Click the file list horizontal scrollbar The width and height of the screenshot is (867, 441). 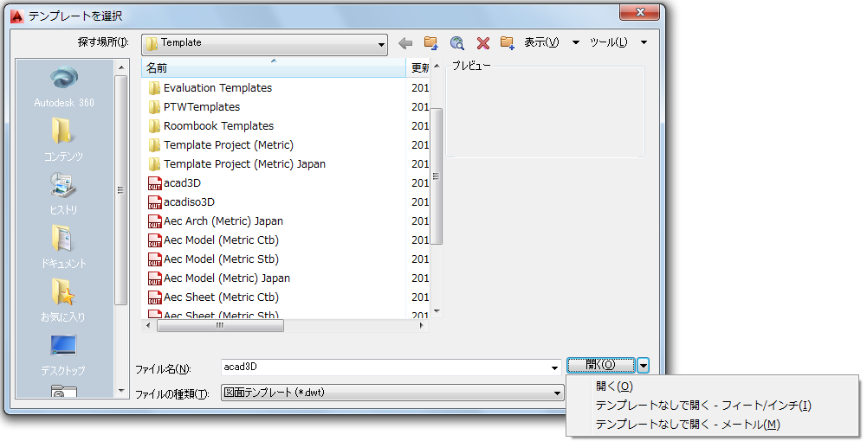[220, 326]
